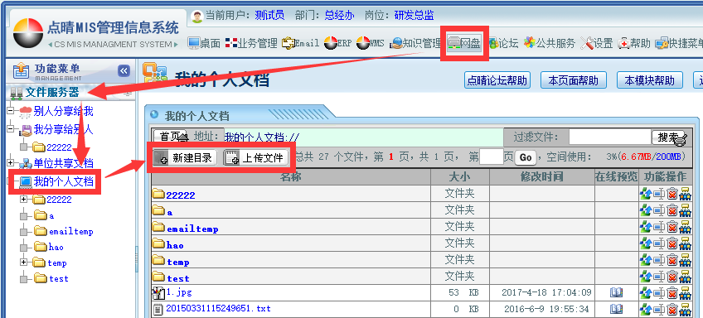Viewport: 703px width, 318px height.
Task: Open the 网盘 module in top navigation
Action: pos(464,43)
